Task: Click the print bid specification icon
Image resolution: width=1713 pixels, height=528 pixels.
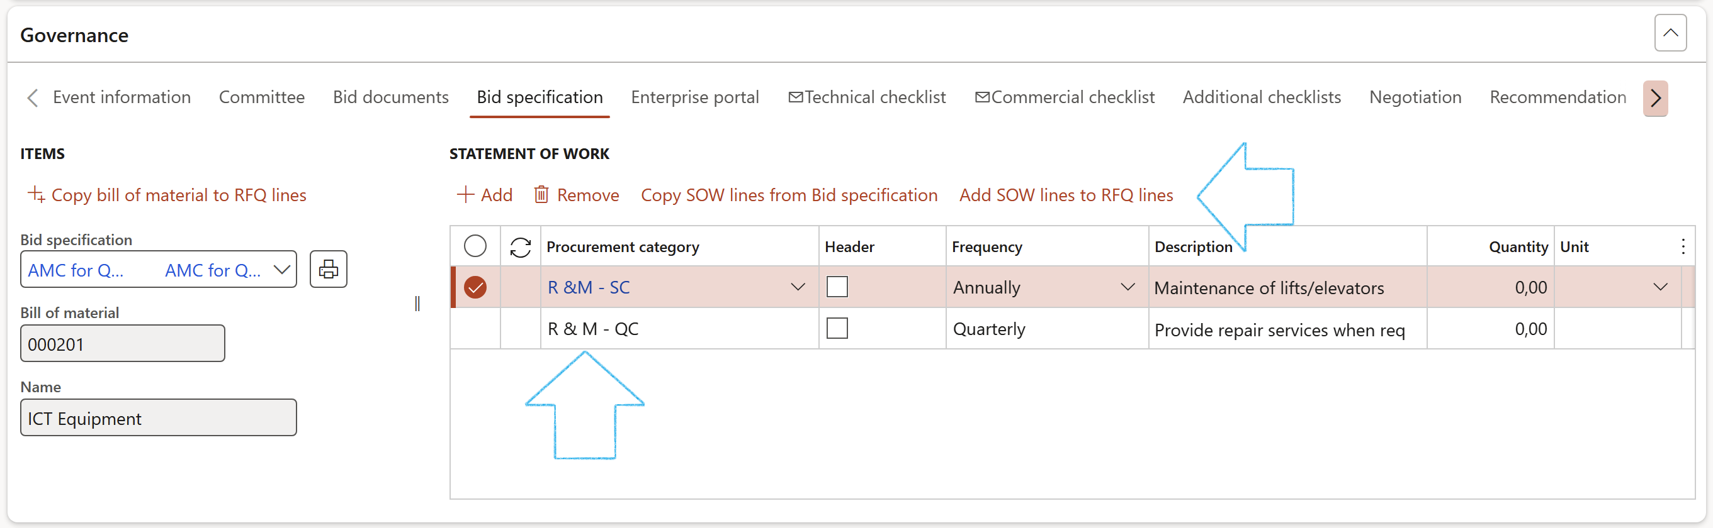Action: (x=329, y=269)
